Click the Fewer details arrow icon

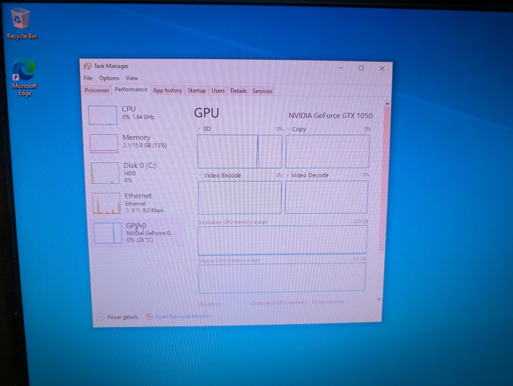(101, 317)
